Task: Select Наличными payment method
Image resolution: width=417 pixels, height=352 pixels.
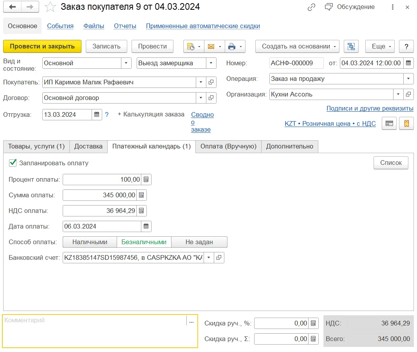Action: [x=90, y=242]
